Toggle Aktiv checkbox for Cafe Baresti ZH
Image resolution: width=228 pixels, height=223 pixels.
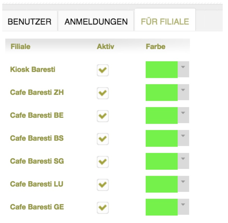[103, 93]
